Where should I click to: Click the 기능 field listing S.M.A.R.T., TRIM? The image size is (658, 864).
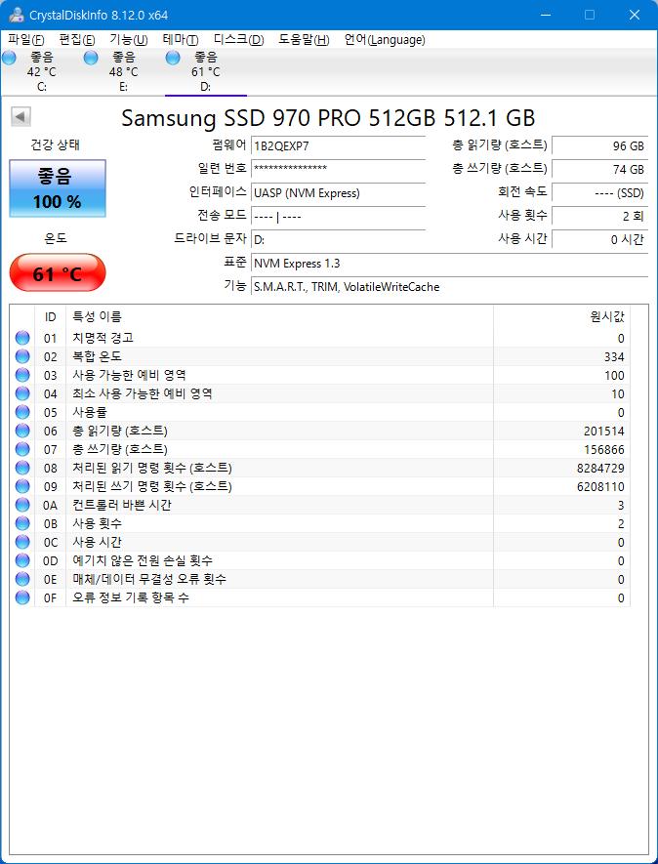pyautogui.click(x=450, y=286)
